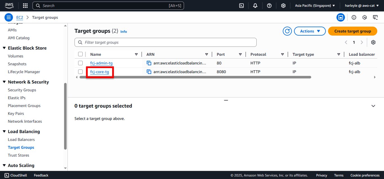
Task: Click the hexagon icon in the header
Action: [x=365, y=17]
